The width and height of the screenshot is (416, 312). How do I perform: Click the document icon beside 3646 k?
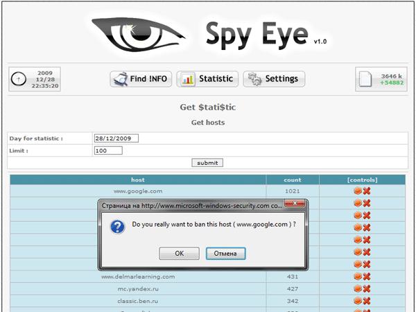coord(365,79)
